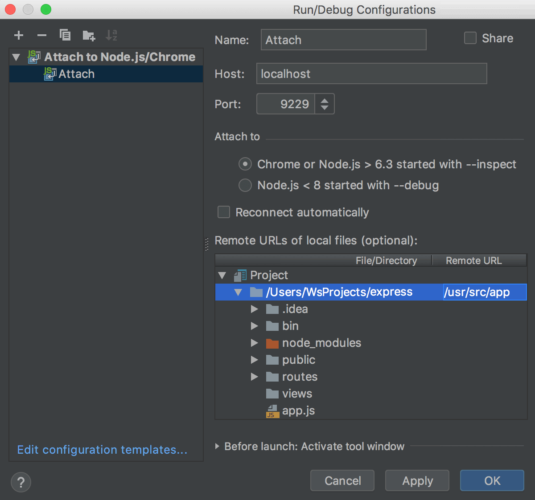Click the node_modules folder icon

[x=272, y=343]
